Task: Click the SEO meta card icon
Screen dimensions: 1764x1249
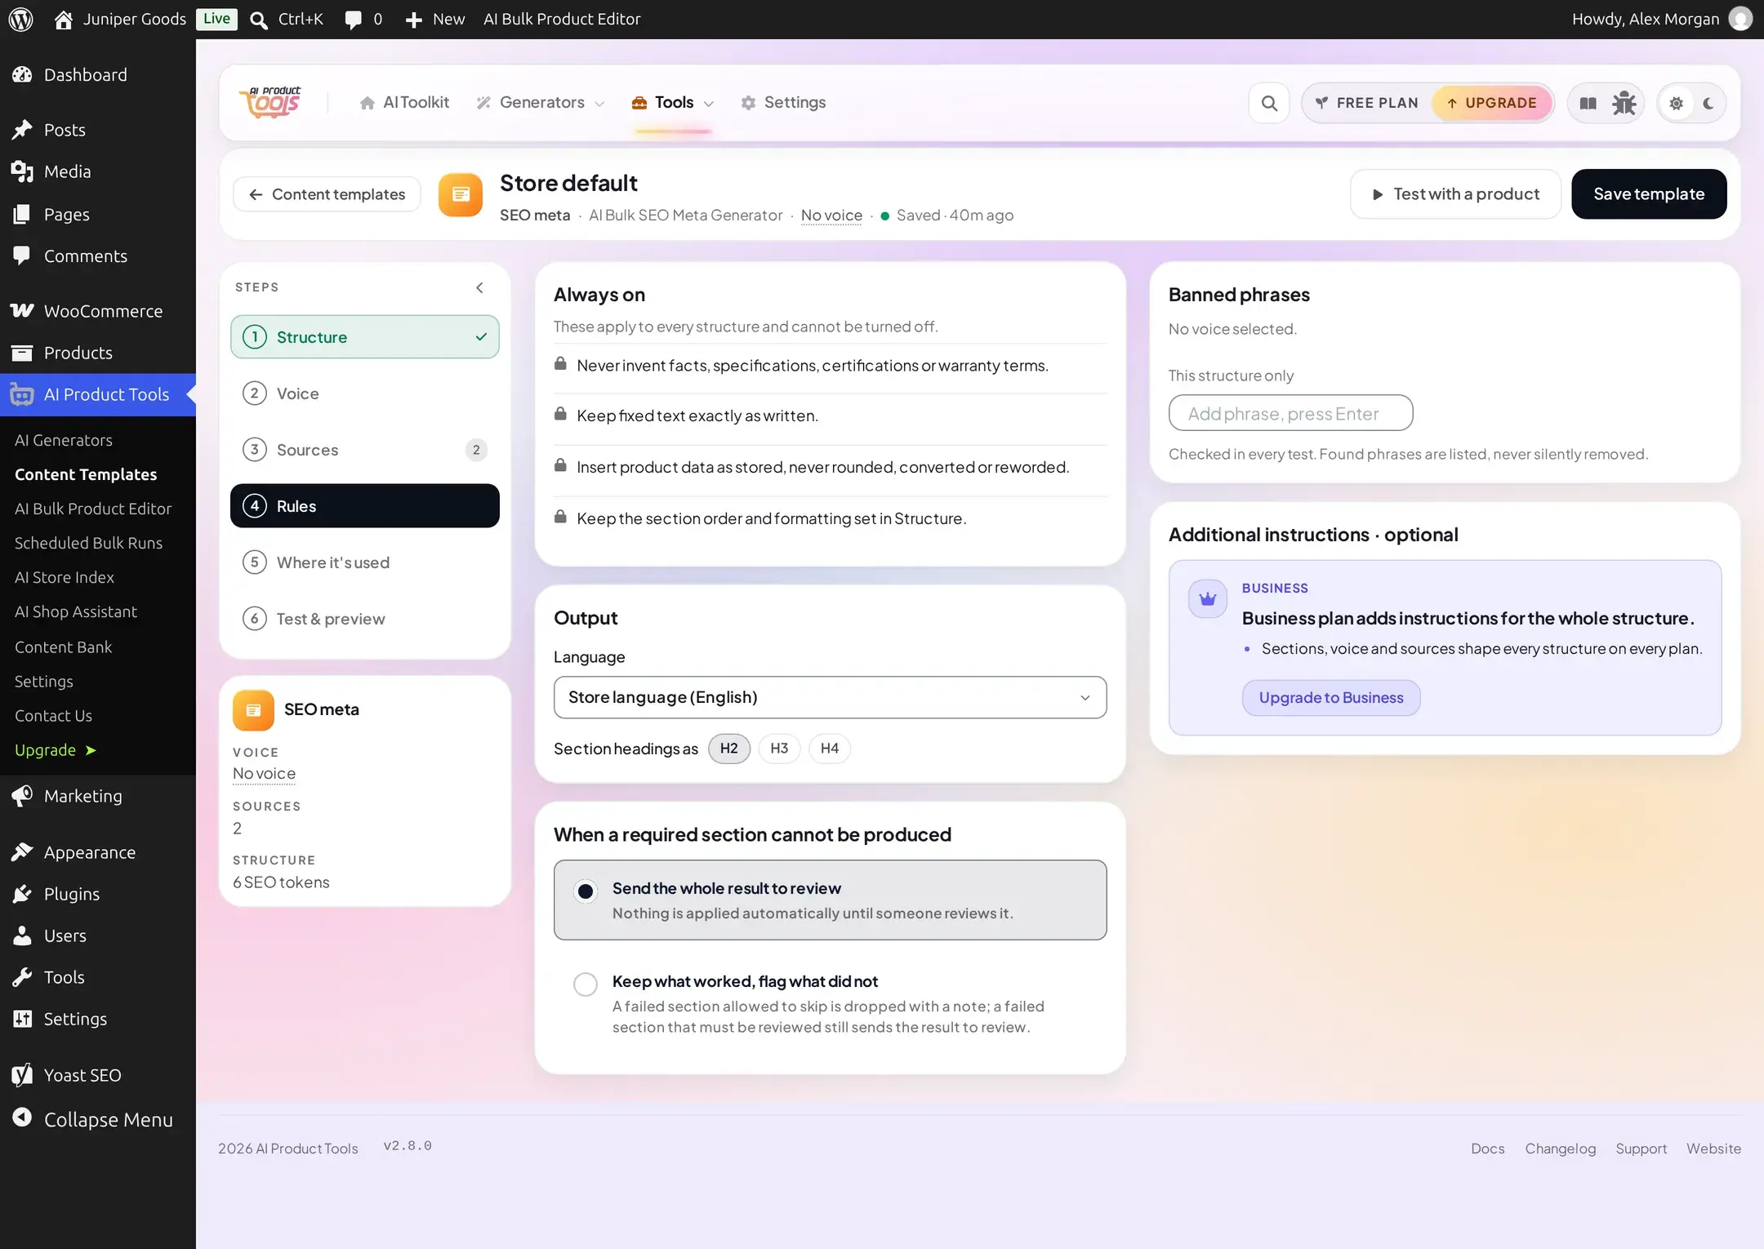Action: point(253,709)
